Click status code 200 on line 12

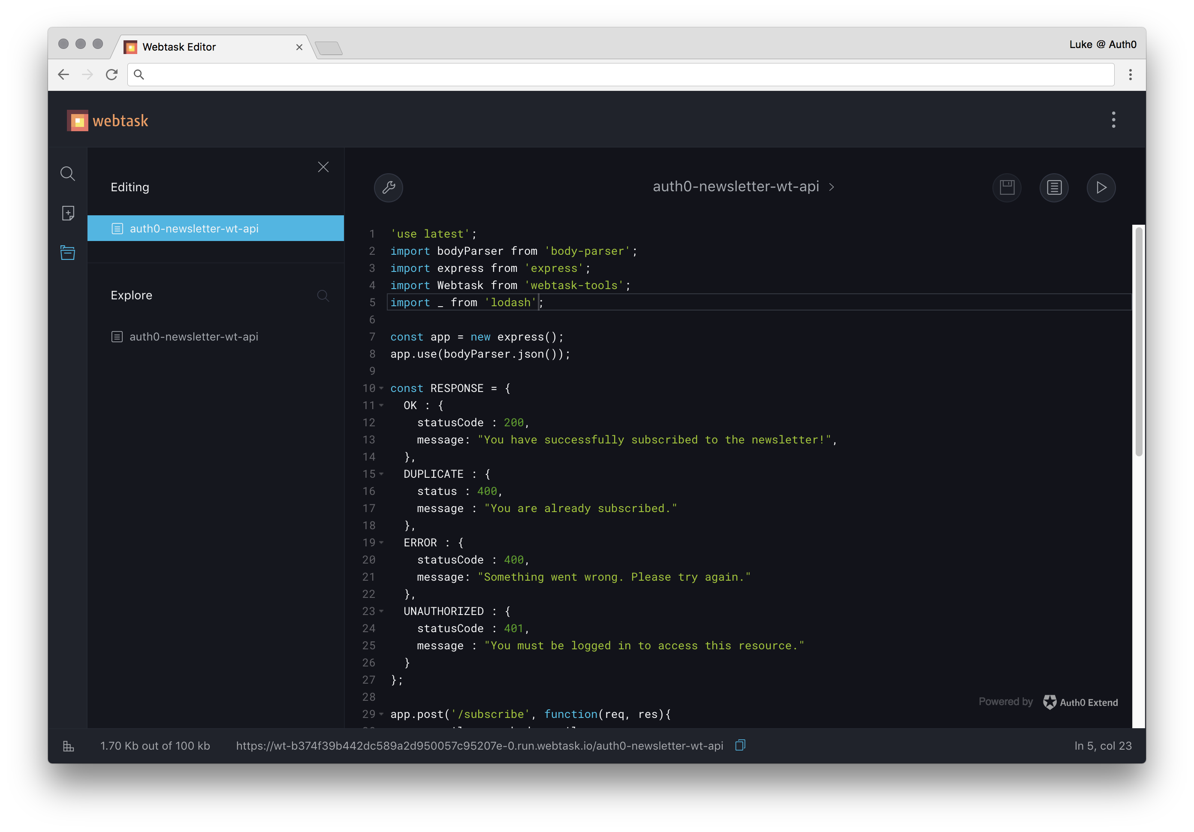[514, 423]
